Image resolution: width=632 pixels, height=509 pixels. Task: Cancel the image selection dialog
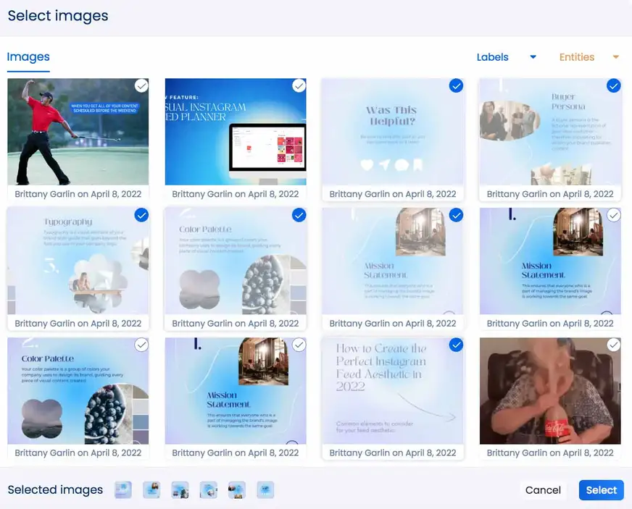pos(543,490)
